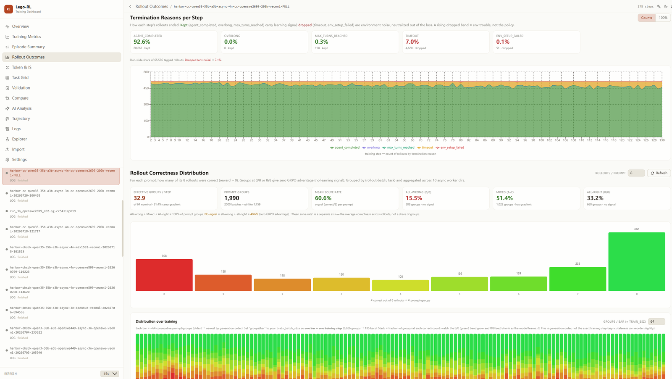Switch chart to Counts mode
This screenshot has height=379, width=672.
tap(646, 18)
